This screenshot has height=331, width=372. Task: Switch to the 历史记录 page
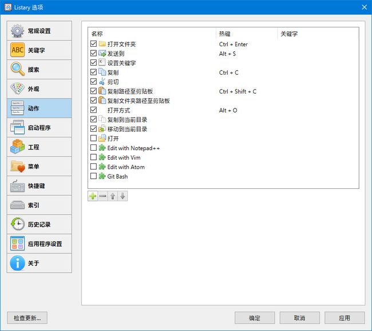coord(39,224)
